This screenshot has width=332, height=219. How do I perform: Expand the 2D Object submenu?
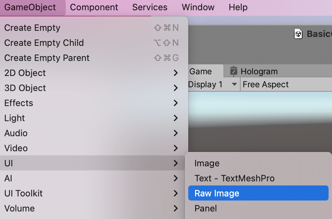coord(176,73)
